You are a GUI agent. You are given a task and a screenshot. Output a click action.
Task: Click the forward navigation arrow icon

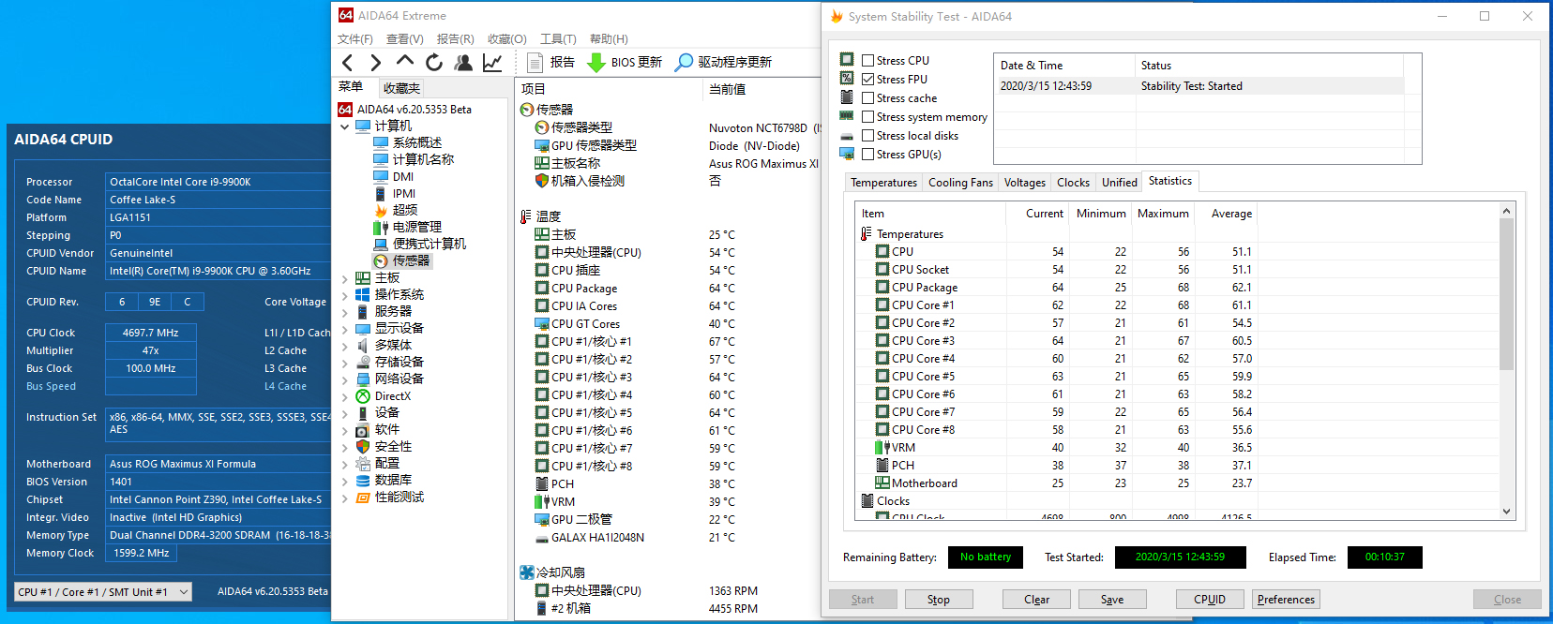point(376,63)
